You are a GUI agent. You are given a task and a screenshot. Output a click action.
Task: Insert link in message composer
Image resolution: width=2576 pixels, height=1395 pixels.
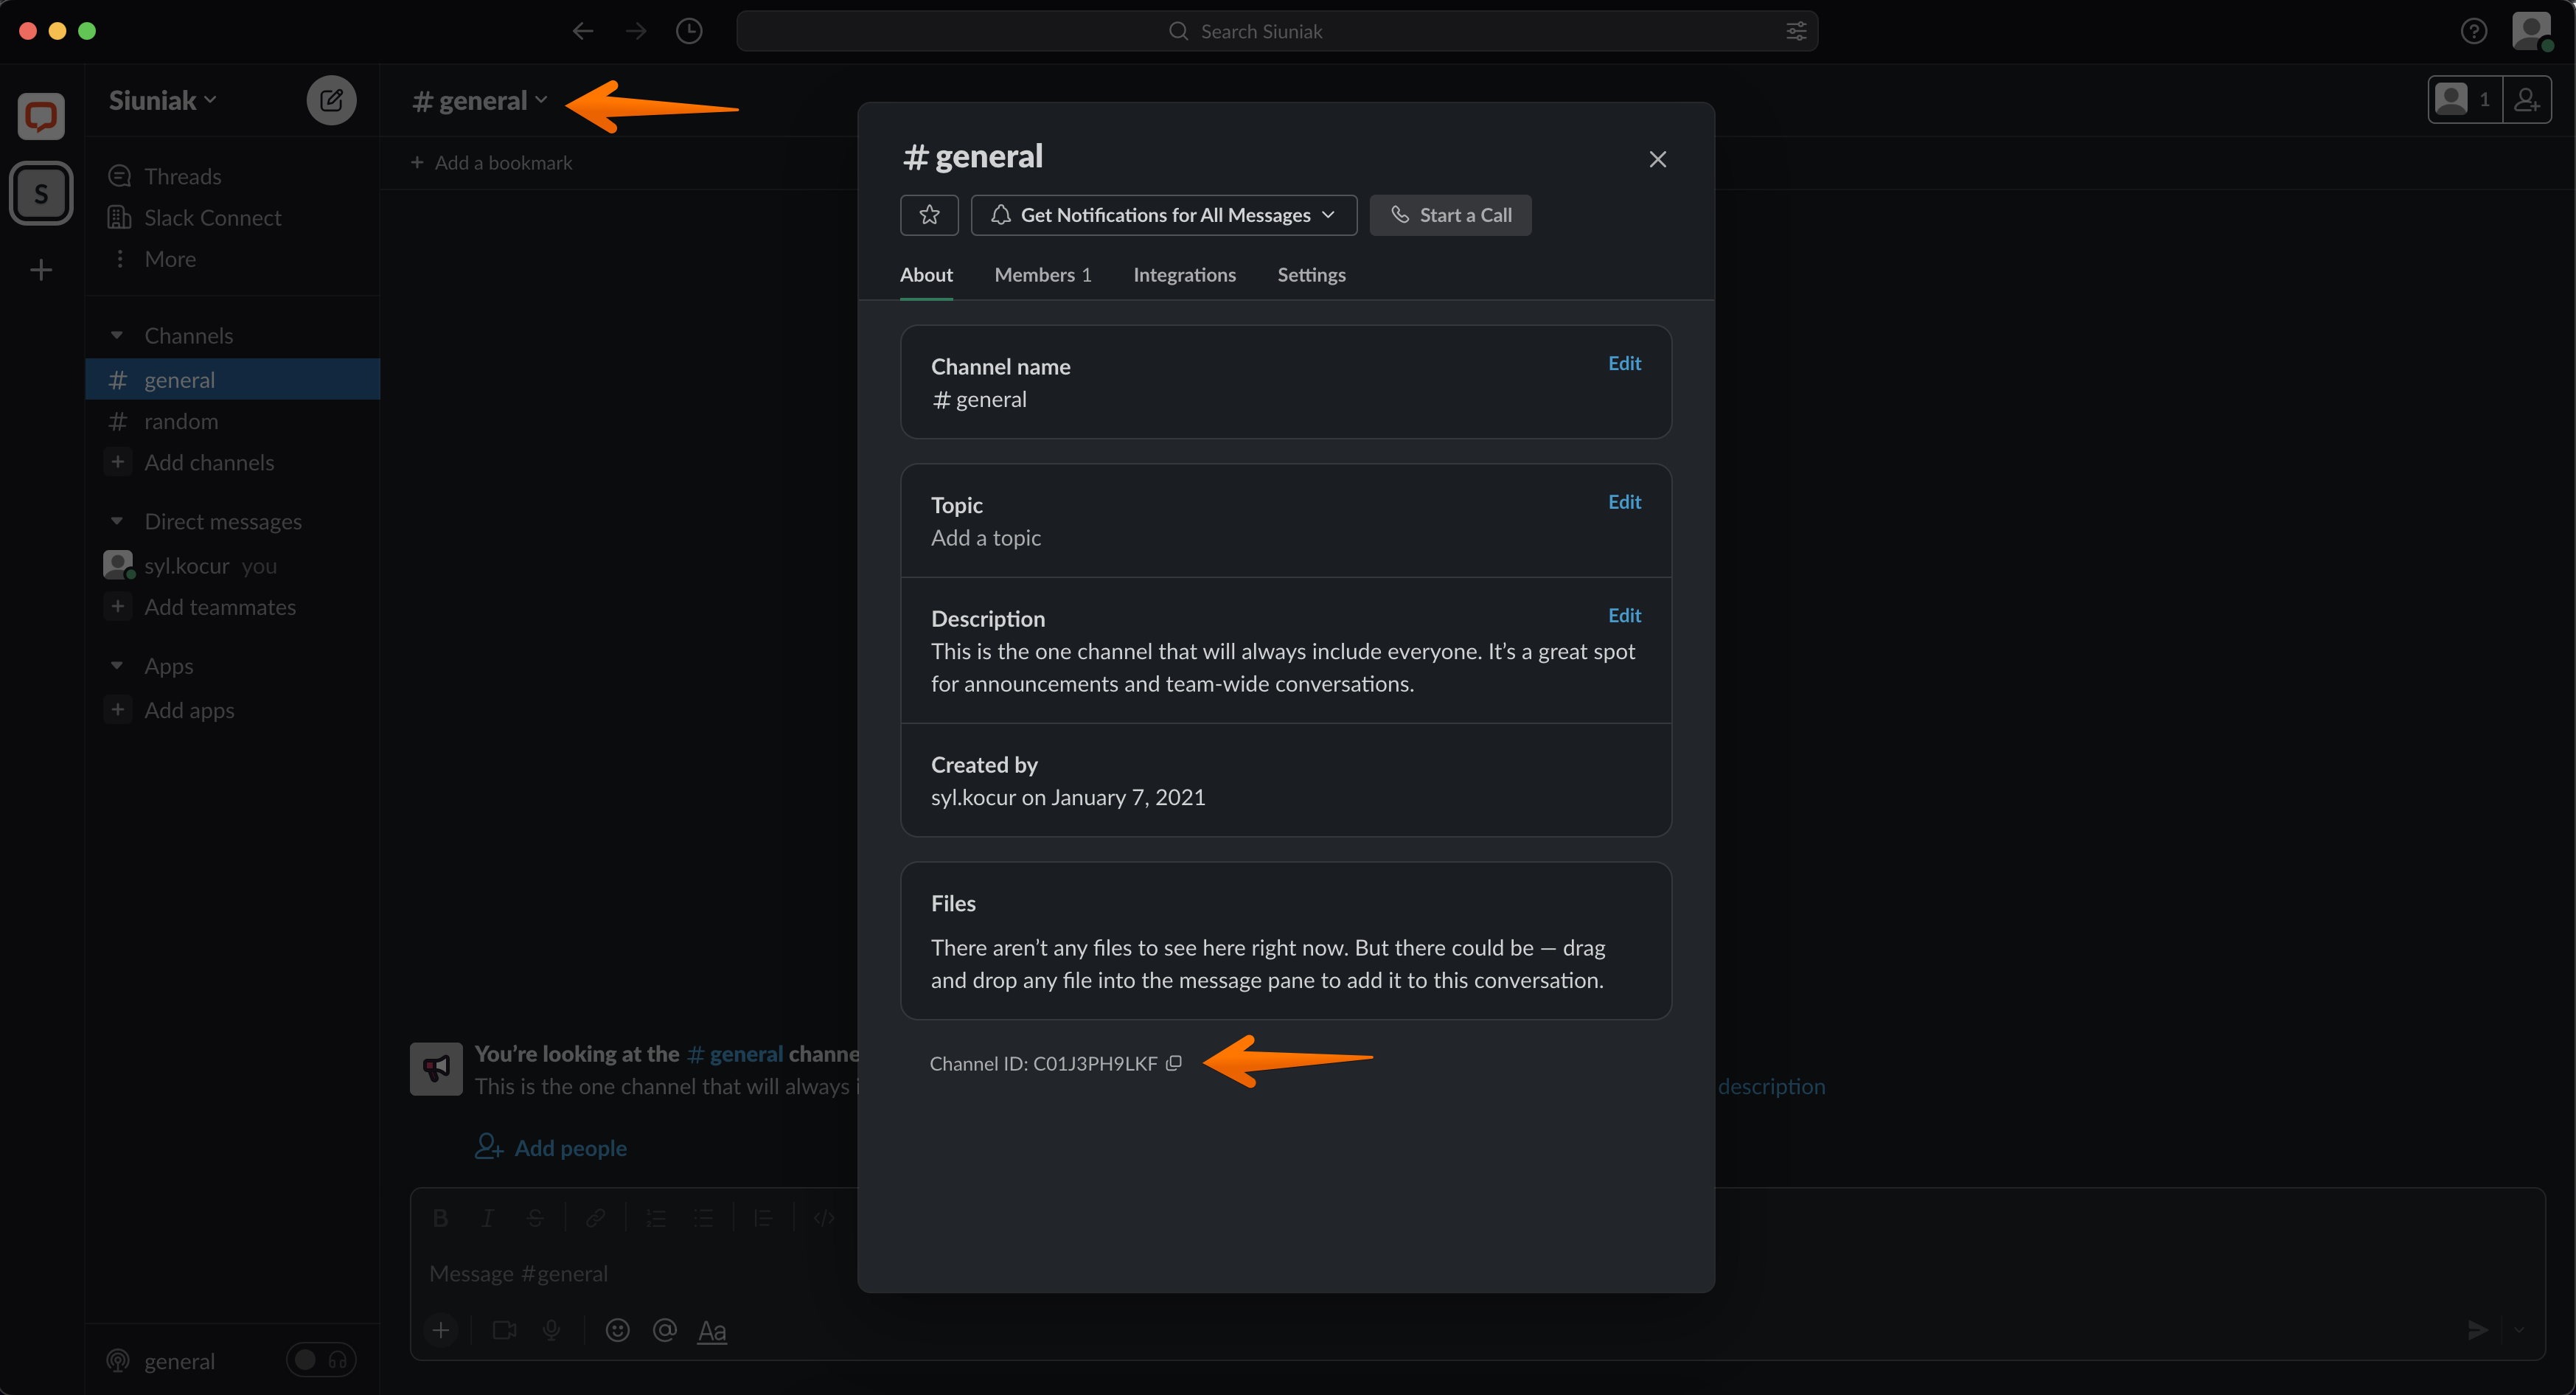(595, 1217)
